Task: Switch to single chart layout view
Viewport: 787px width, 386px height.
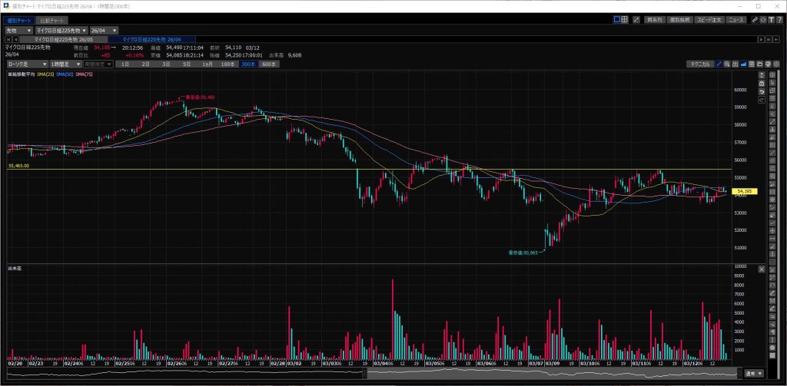Action: [617, 19]
